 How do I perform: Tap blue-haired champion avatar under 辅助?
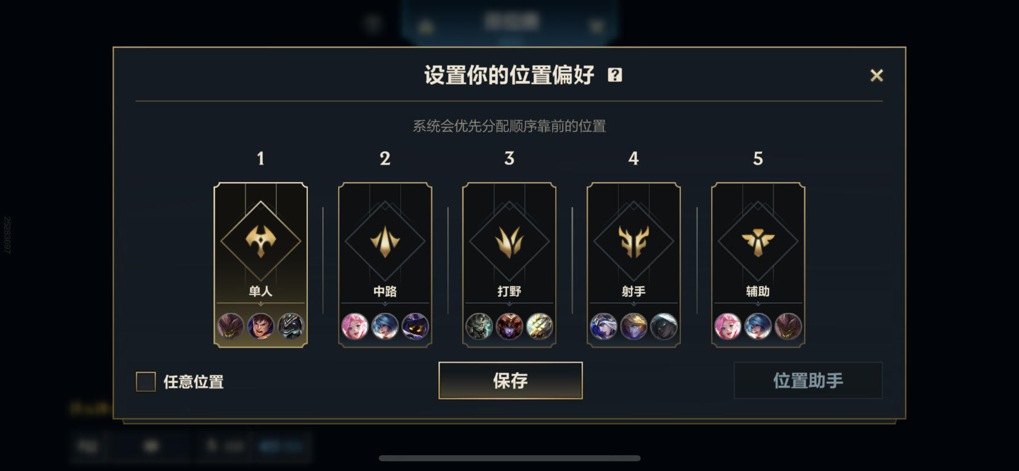pos(758,327)
